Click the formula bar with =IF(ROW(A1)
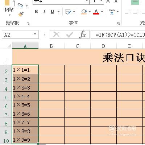 [118, 35]
